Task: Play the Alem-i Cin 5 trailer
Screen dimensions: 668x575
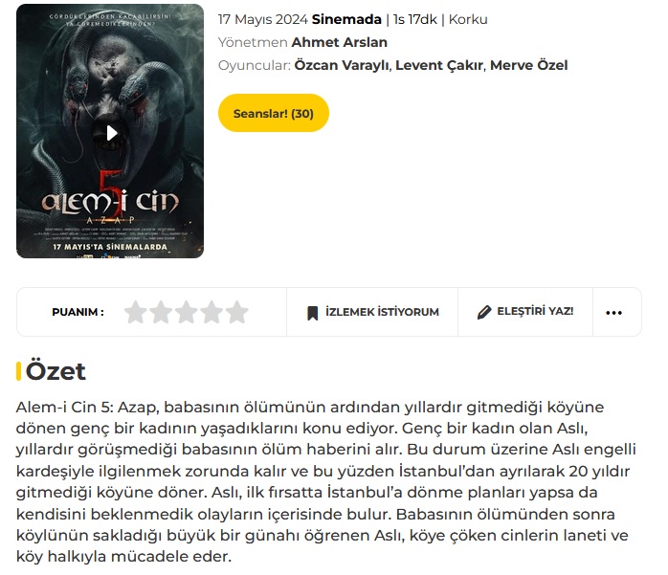Action: [x=112, y=133]
